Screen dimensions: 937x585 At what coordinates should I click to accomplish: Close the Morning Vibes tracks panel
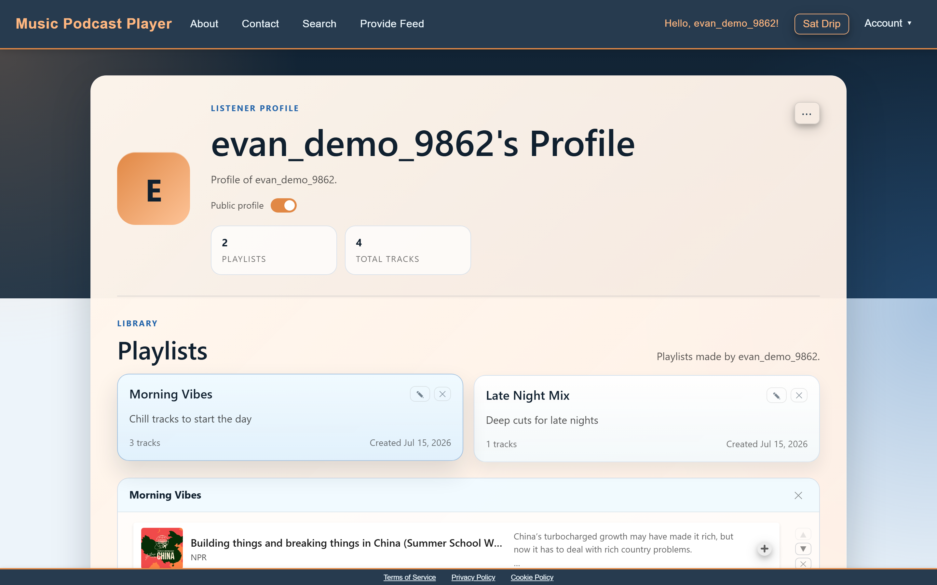click(798, 495)
